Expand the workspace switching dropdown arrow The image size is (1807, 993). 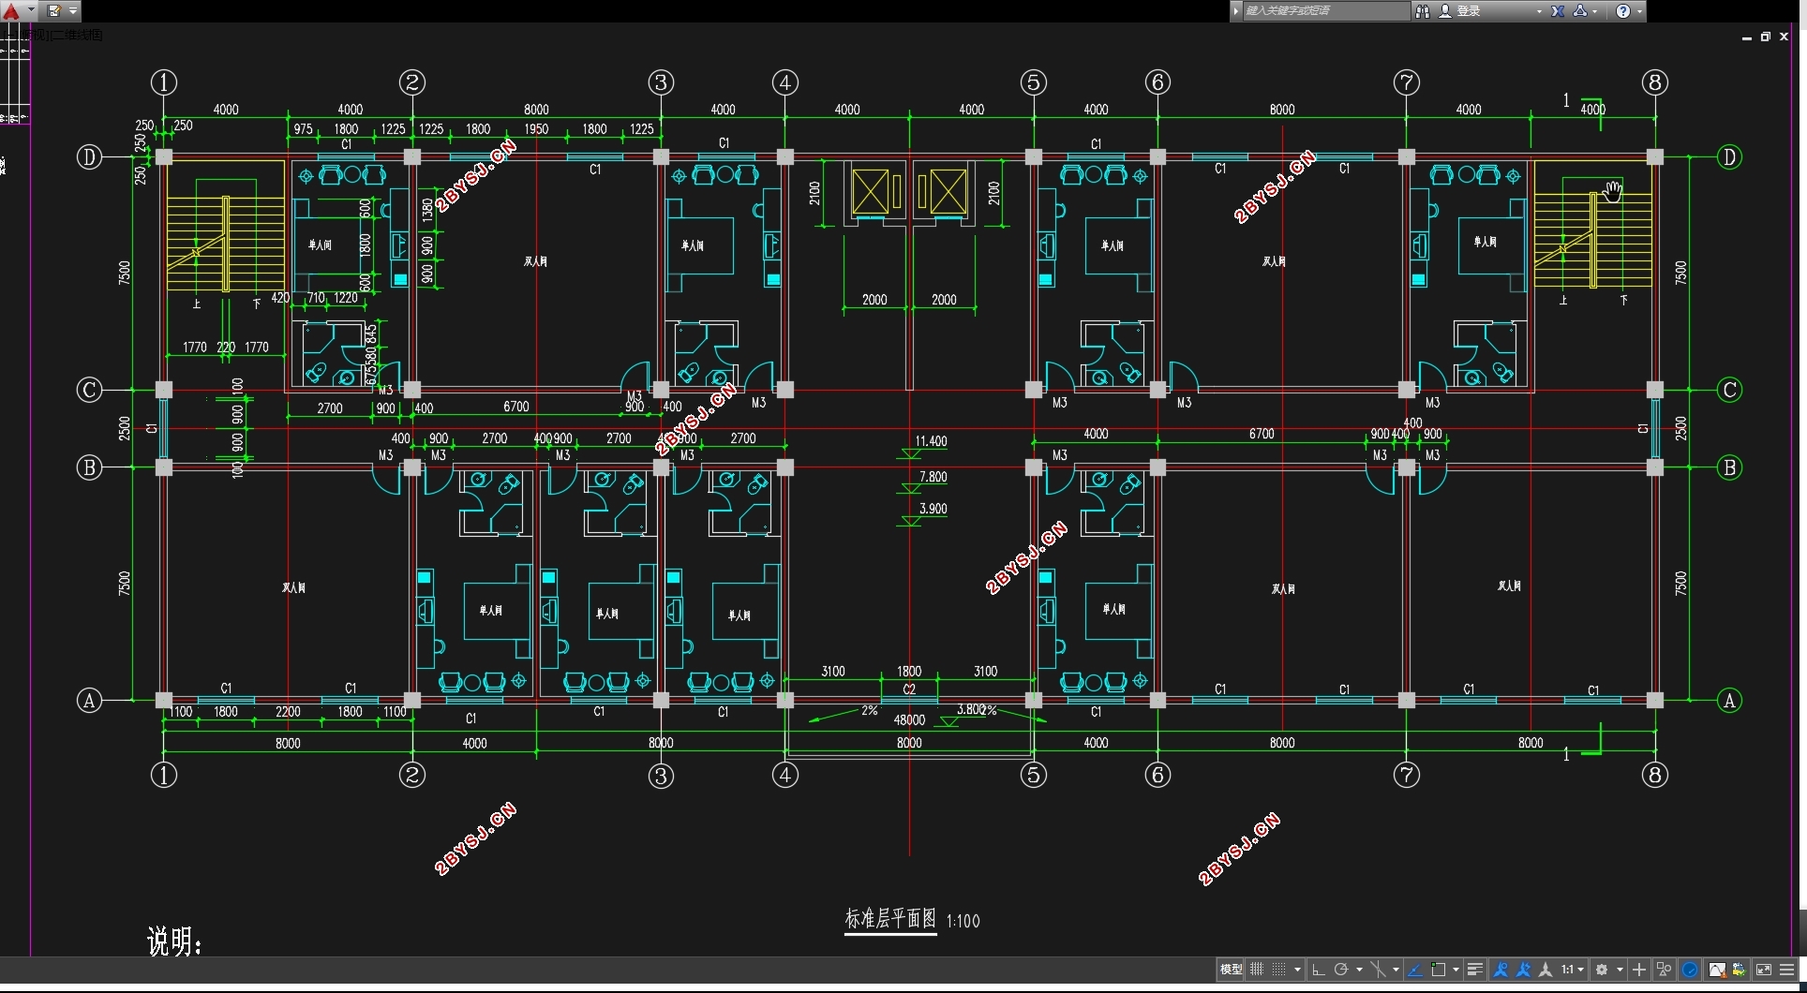point(1620,970)
